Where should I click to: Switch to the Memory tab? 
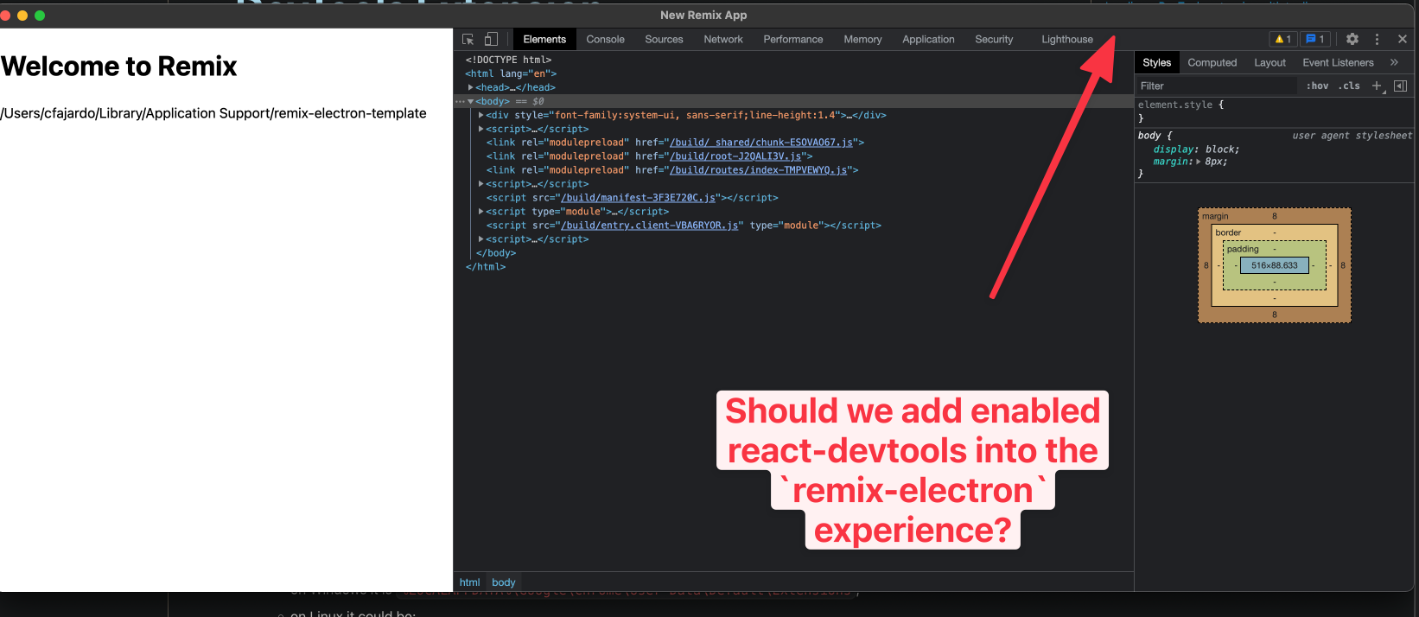(x=862, y=39)
